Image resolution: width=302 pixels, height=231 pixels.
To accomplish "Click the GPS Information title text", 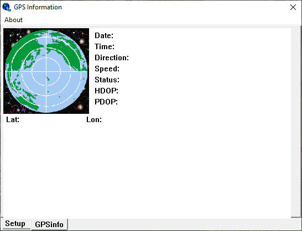I will point(38,7).
